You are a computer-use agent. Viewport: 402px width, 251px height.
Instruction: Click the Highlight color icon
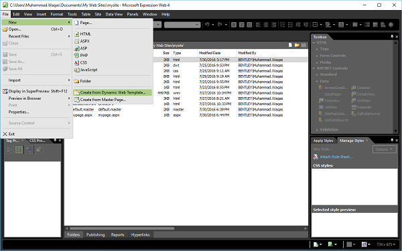pyautogui.click(x=328, y=25)
